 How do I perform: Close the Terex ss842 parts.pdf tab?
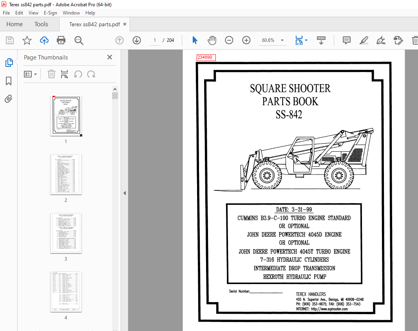pos(125,24)
